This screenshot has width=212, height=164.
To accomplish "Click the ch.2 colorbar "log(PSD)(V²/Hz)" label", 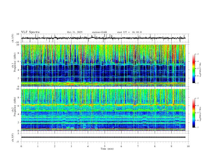I will click(200, 114).
